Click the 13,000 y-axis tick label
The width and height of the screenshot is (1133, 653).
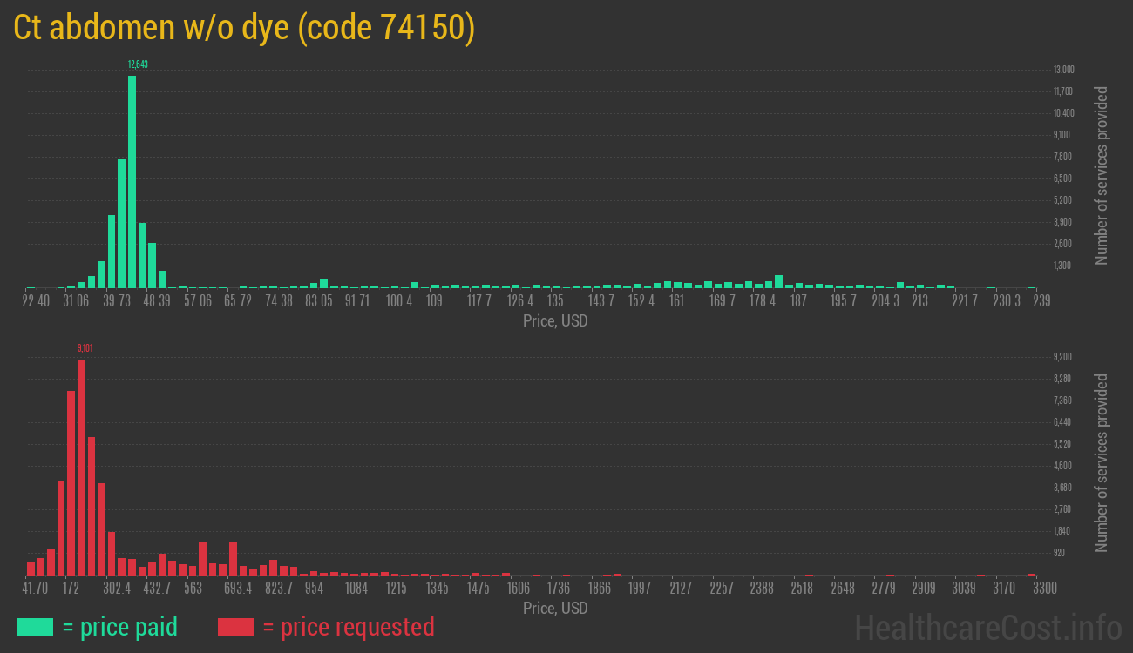pyautogui.click(x=1063, y=70)
